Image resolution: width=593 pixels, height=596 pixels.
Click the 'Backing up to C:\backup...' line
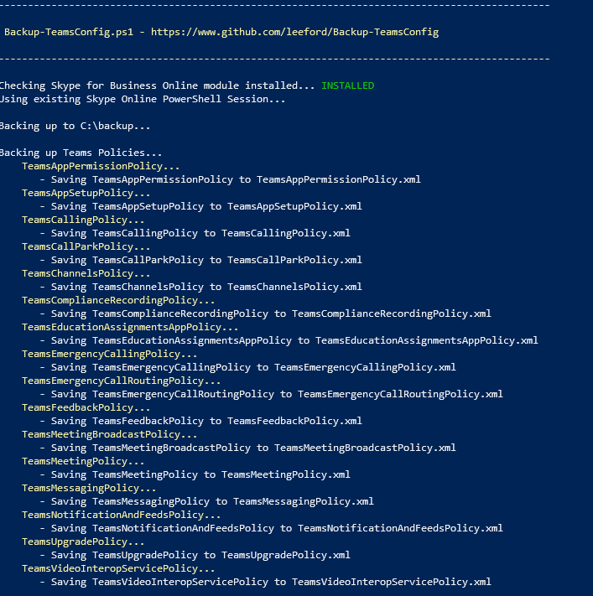click(x=75, y=126)
